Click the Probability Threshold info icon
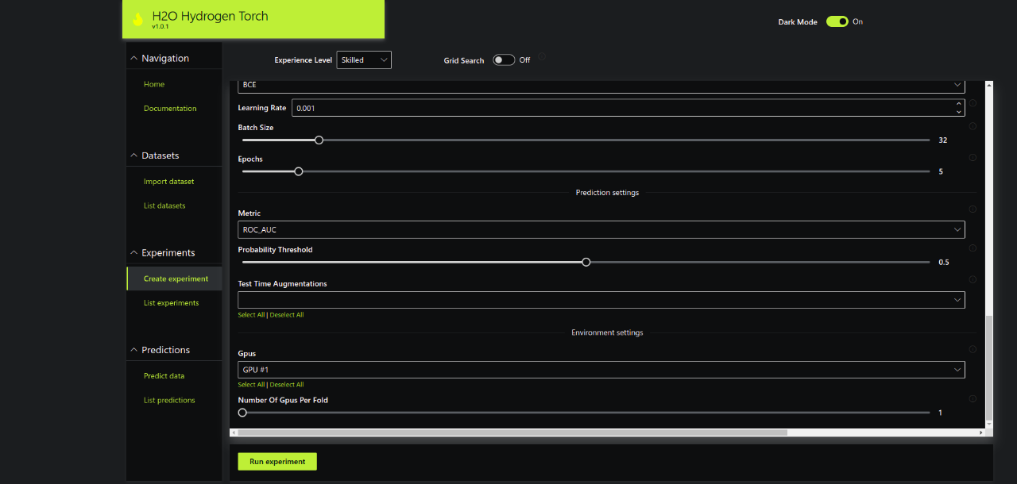Screen dimensions: 1017x484 973,248
